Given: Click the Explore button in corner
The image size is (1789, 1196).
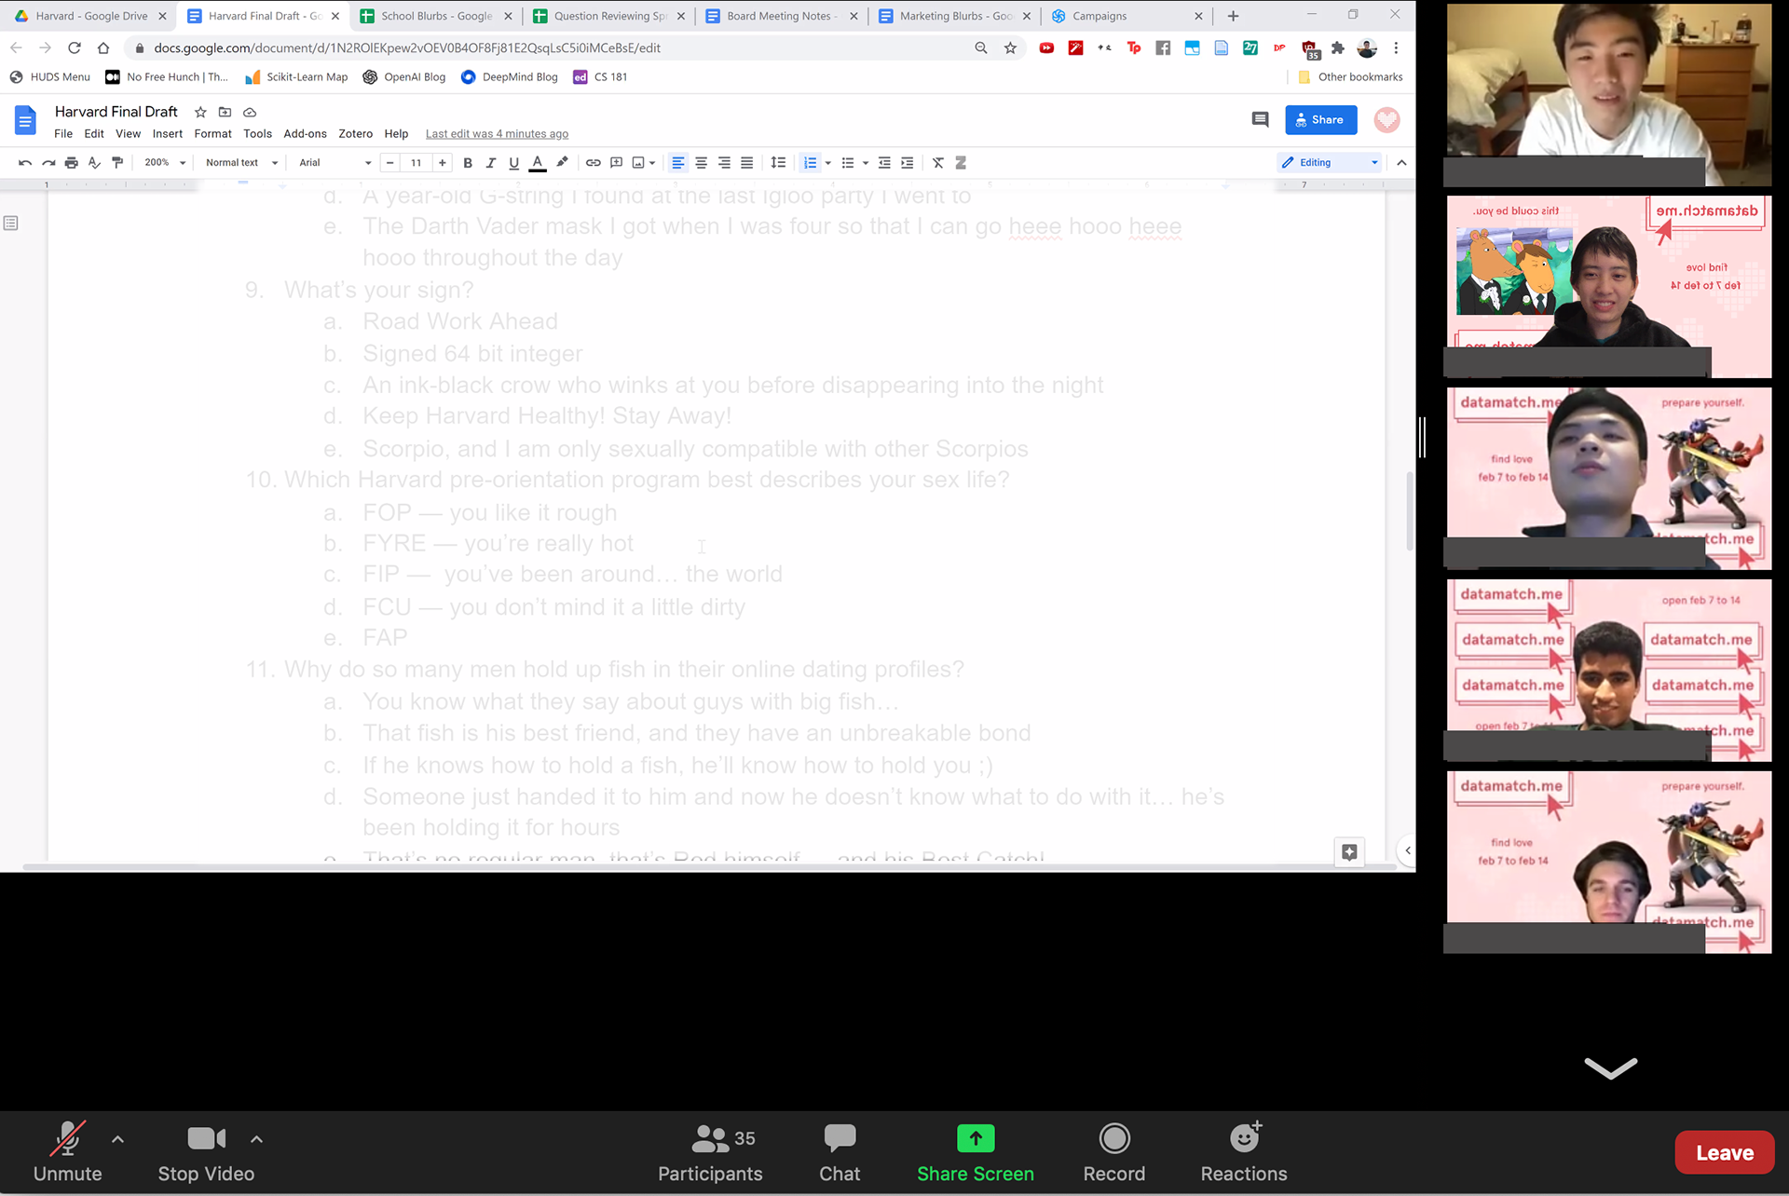Looking at the screenshot, I should pyautogui.click(x=1348, y=851).
